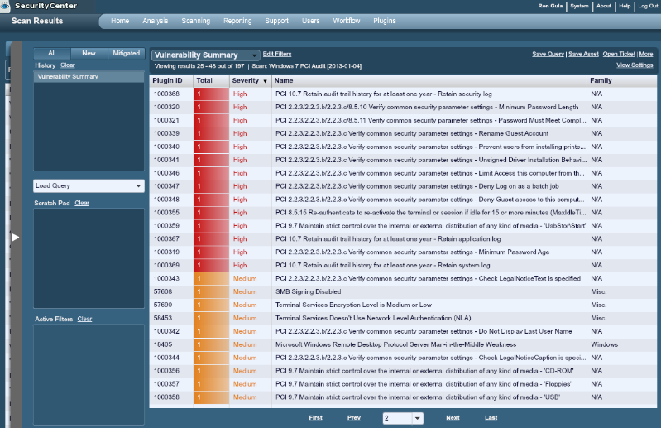Open the Support menu
This screenshot has width=661, height=428.
coord(276,21)
